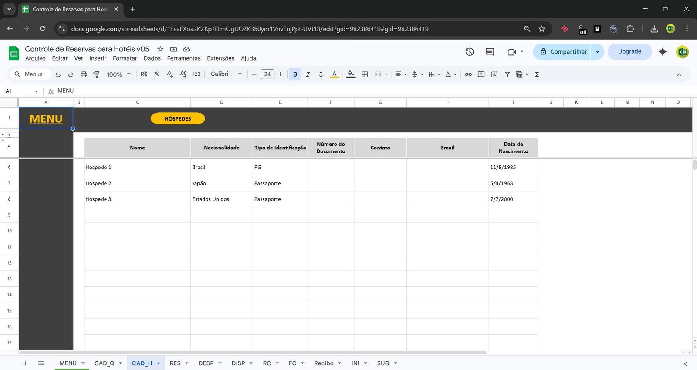Open the Extensões menu

pos(221,58)
